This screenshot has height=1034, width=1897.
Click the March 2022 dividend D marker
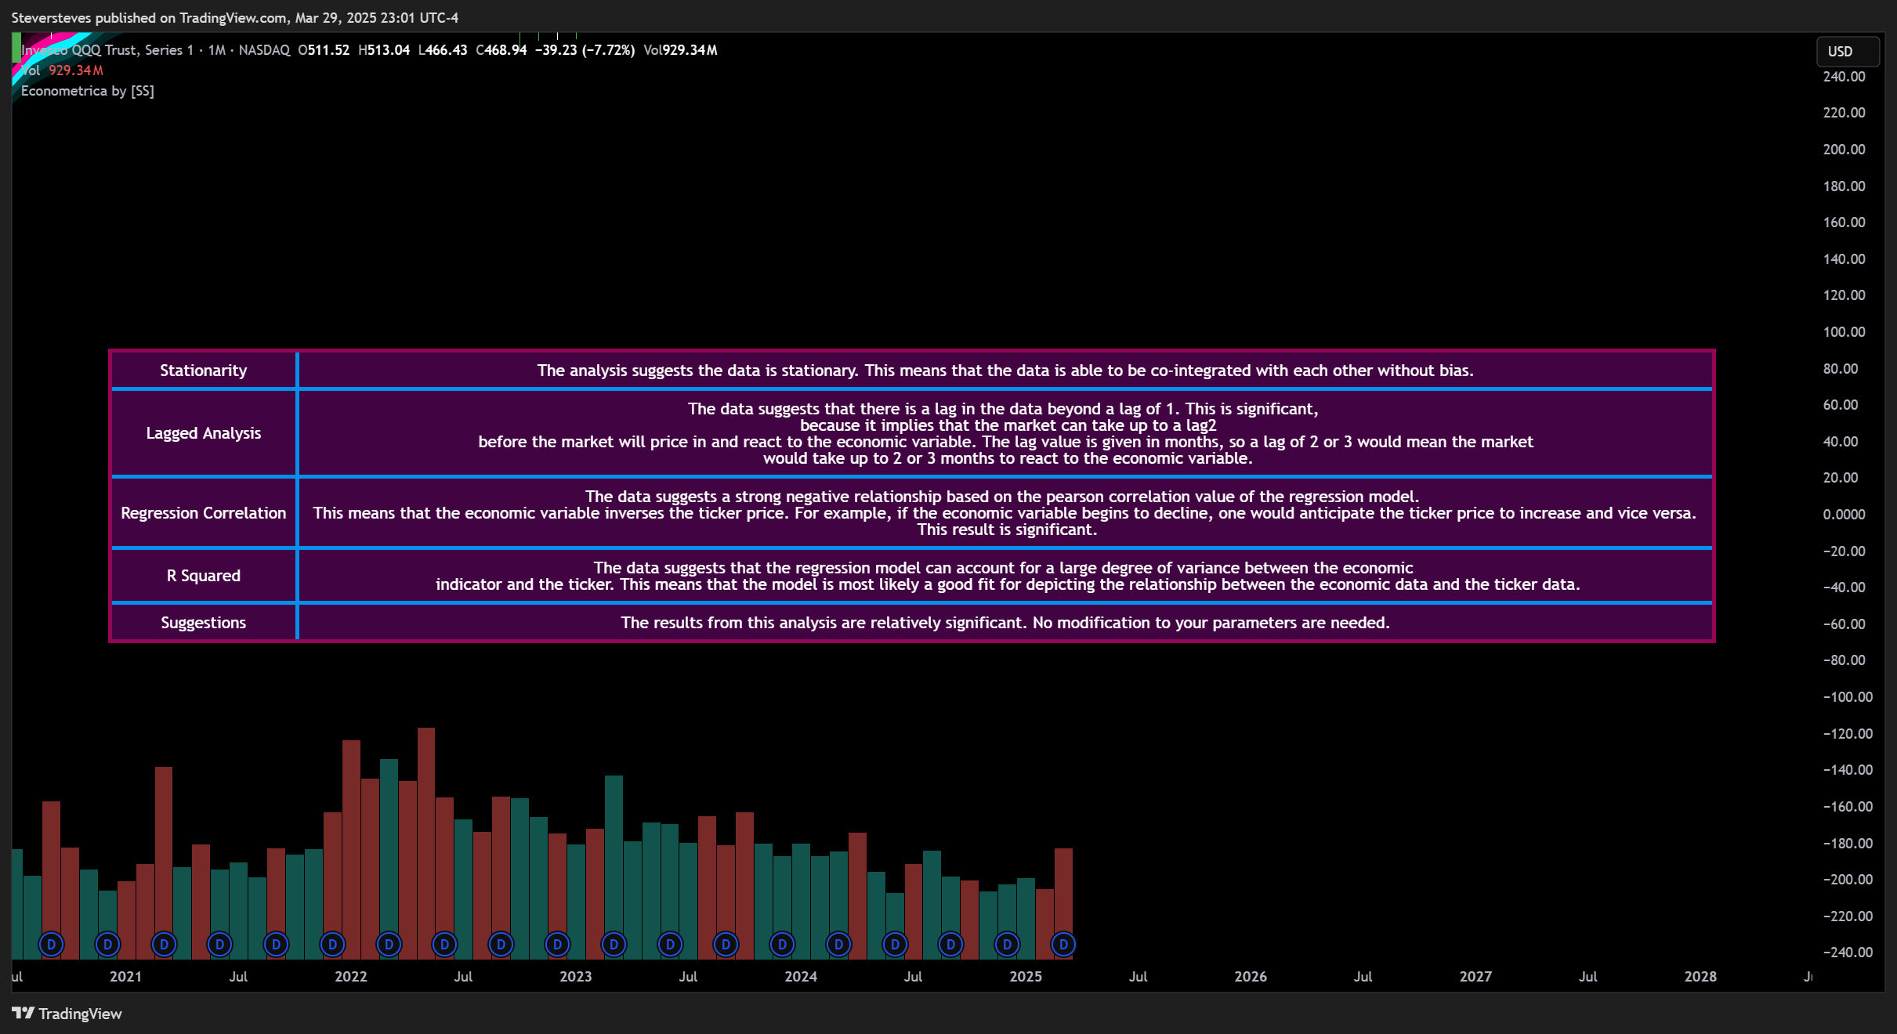(389, 945)
